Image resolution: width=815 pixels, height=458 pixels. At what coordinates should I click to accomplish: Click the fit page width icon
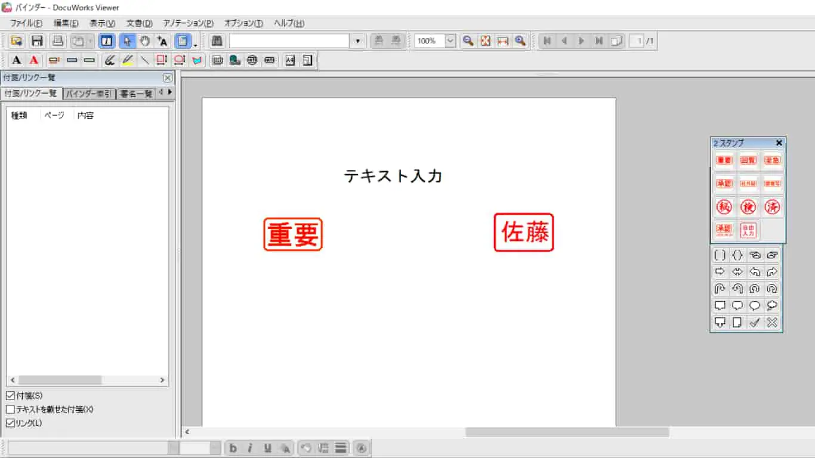[503, 41]
